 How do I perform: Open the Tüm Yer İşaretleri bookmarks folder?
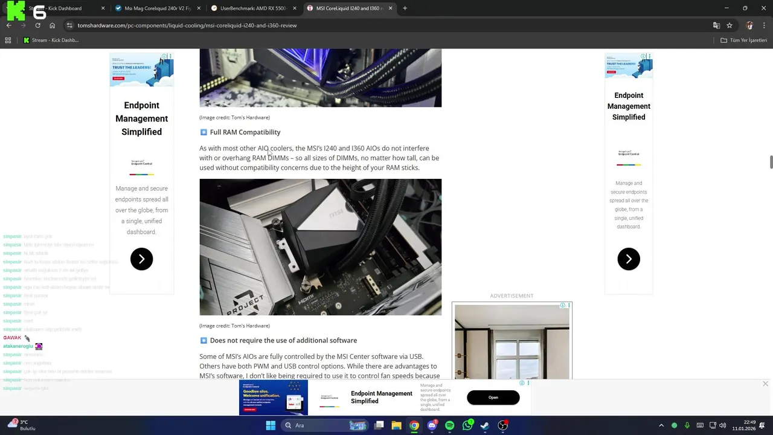744,40
